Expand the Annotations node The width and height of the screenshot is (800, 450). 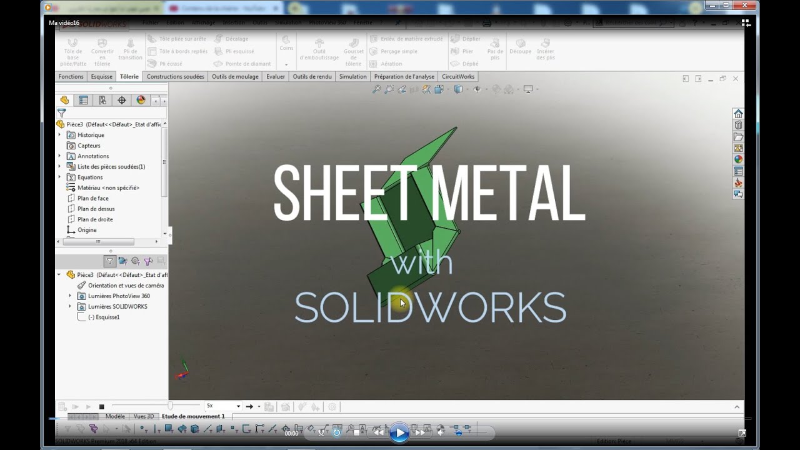pos(60,156)
